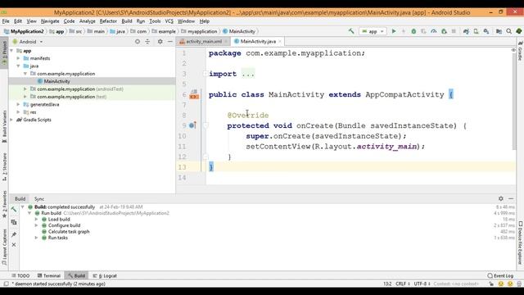Expand Gradle Scripts node
Screen dimensions: 524x295
coord(11,120)
